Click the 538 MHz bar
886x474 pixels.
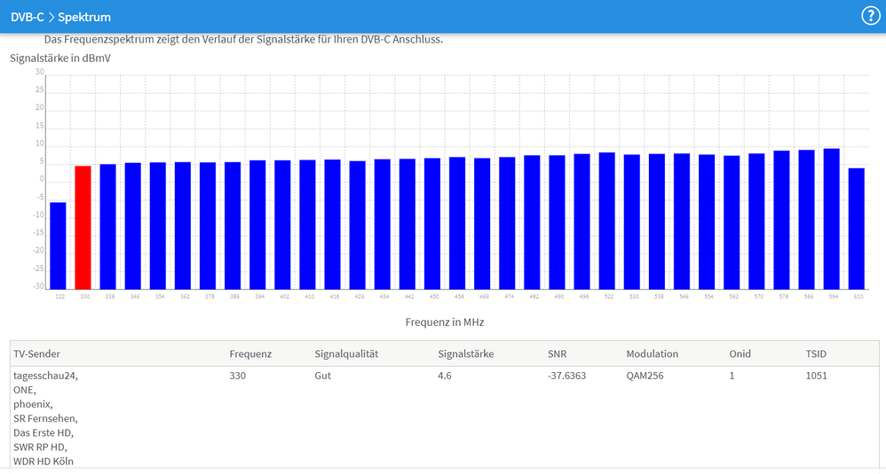point(657,221)
